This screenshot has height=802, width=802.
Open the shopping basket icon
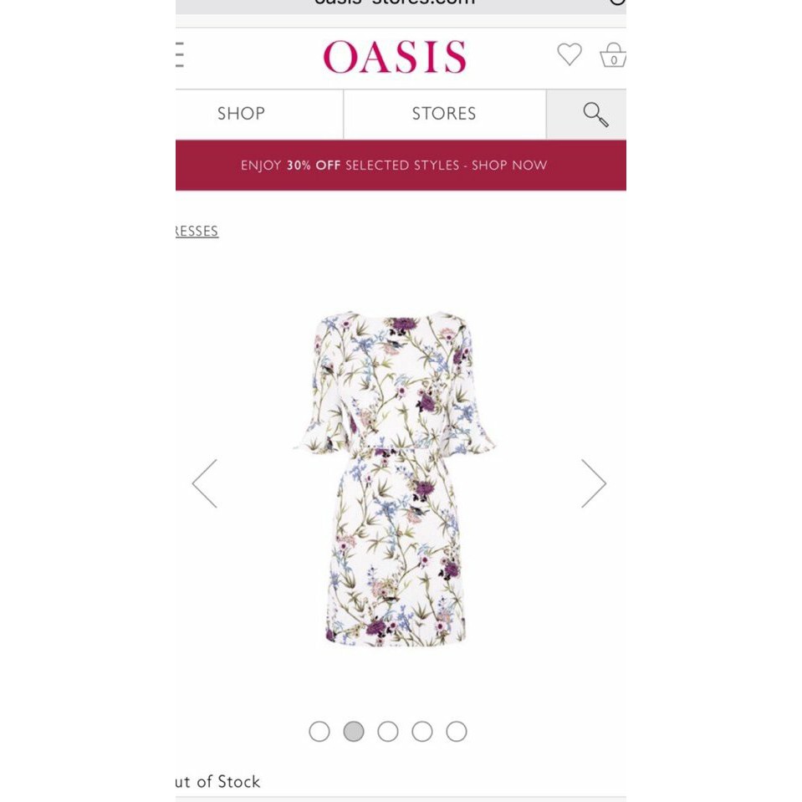coord(613,55)
